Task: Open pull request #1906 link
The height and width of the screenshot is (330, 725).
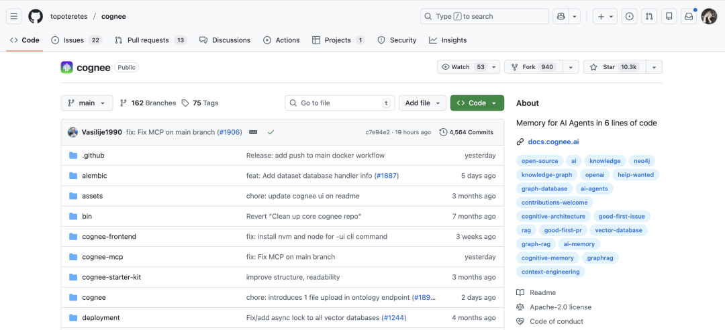Action: (230, 132)
